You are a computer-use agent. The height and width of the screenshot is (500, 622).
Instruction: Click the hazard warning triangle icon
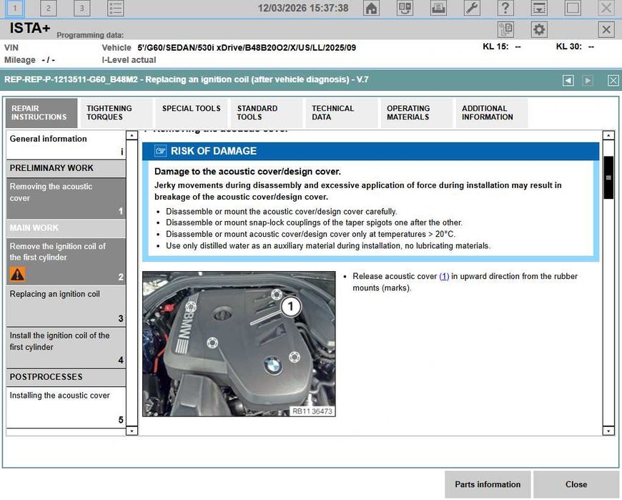17,274
